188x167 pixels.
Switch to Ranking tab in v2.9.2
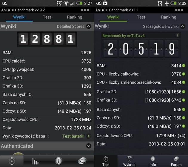75,17
